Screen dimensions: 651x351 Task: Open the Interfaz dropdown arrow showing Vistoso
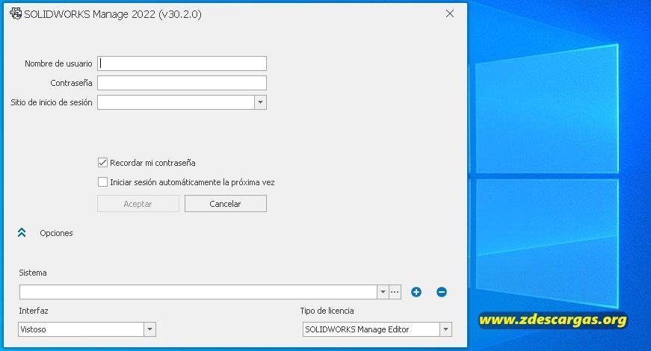150,329
